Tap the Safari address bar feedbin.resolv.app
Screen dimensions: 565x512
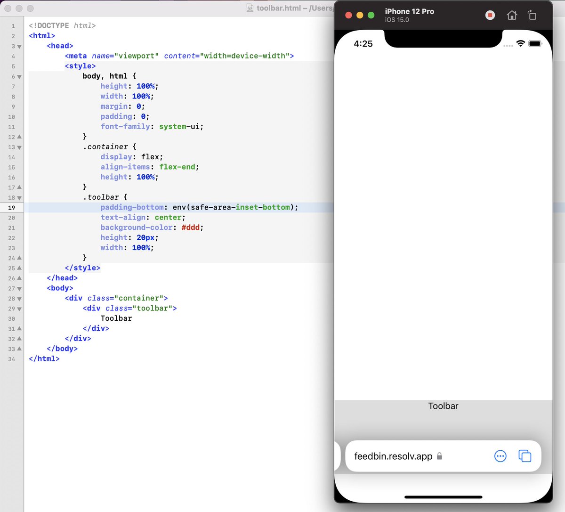[x=443, y=456]
